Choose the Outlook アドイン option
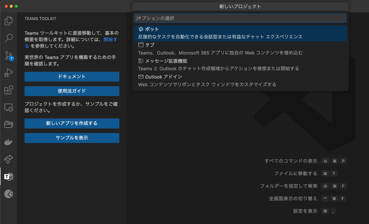The image size is (369, 224). [x=240, y=80]
